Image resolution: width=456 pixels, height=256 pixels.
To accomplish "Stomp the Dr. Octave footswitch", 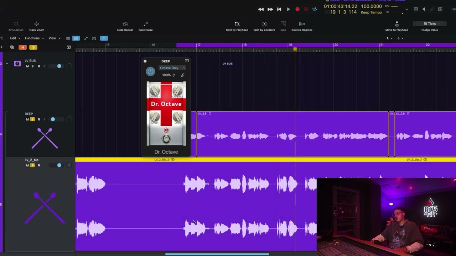I will [x=166, y=139].
